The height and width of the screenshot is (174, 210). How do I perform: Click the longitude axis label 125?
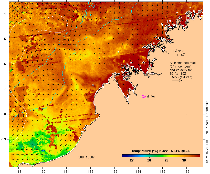click(x=162, y=171)
